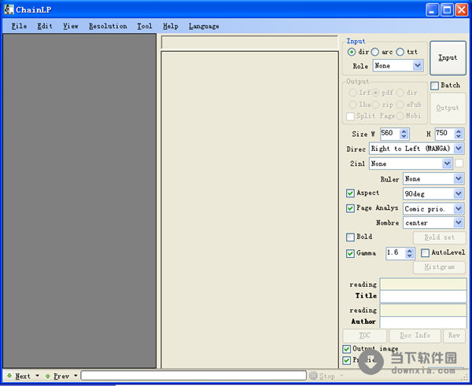Expand the Role dropdown

tap(418, 66)
